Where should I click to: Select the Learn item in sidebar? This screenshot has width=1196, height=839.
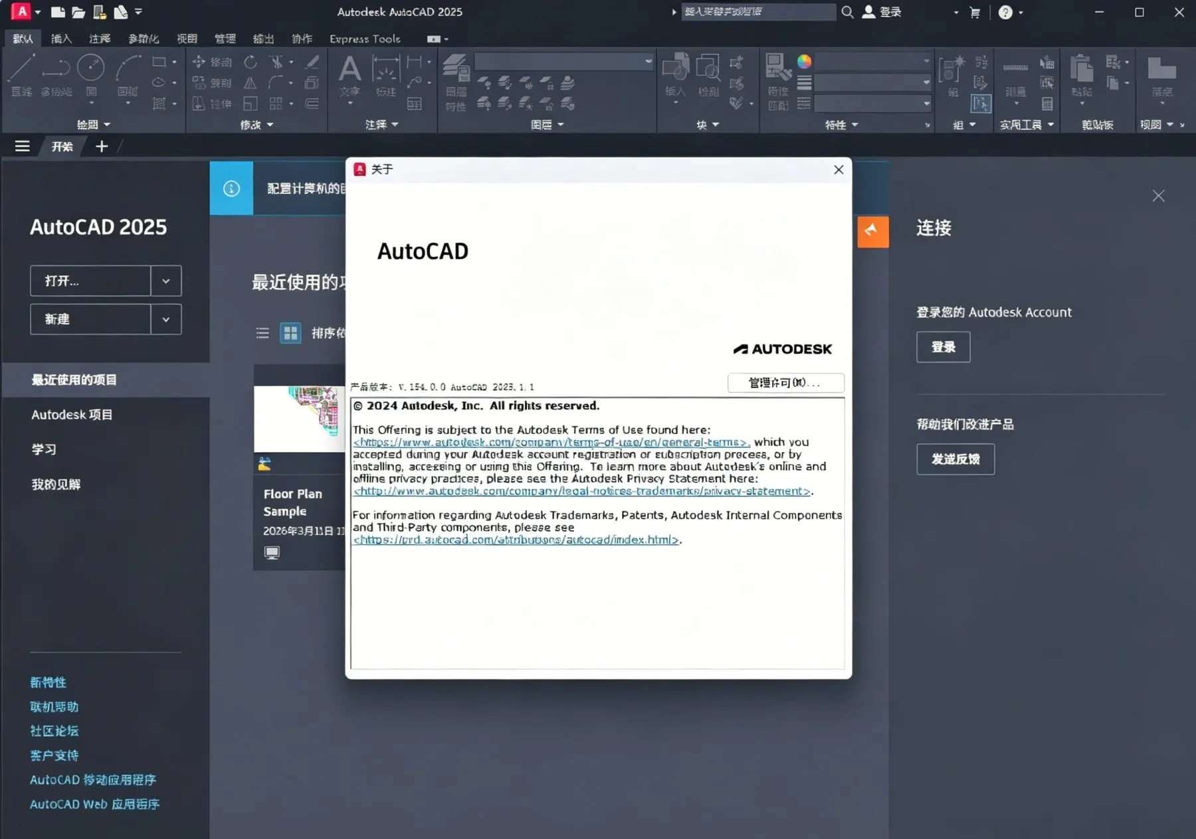coord(44,449)
